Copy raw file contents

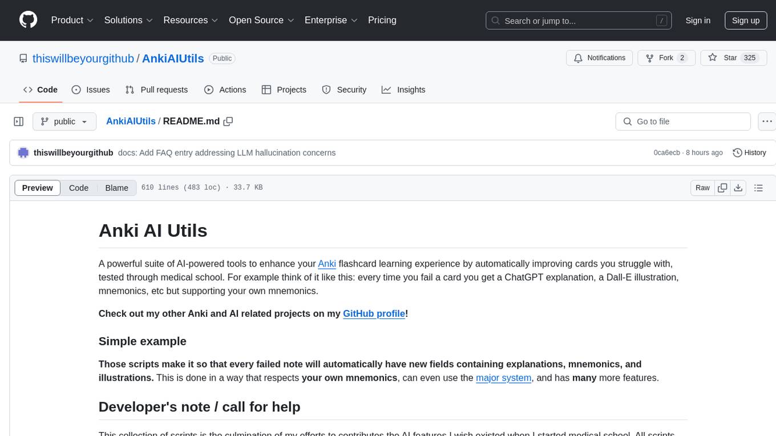pyautogui.click(x=722, y=188)
